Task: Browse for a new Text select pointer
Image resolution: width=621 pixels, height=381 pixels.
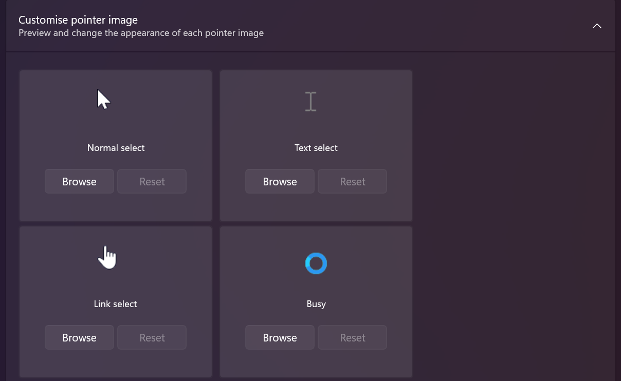Action: [x=280, y=182]
